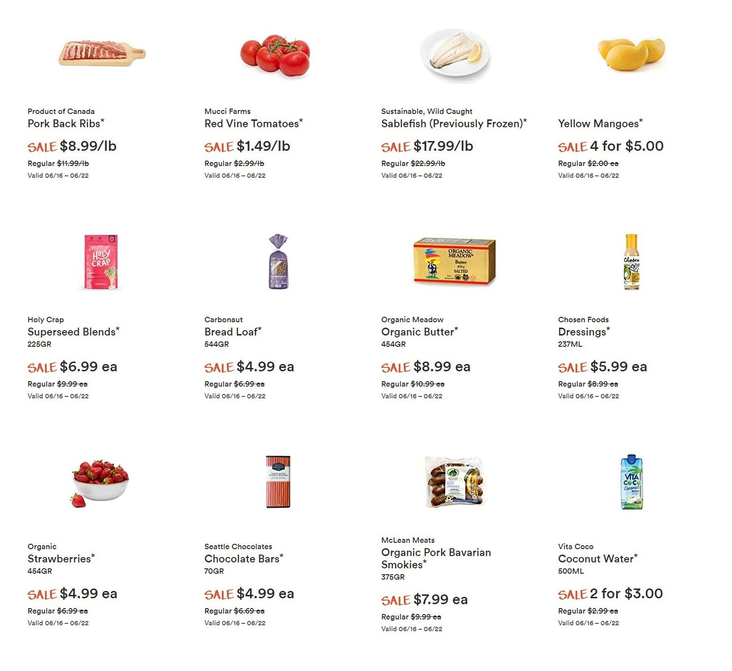Open the Pork Back Ribs product image
This screenshot has width=732, height=671.
click(102, 54)
